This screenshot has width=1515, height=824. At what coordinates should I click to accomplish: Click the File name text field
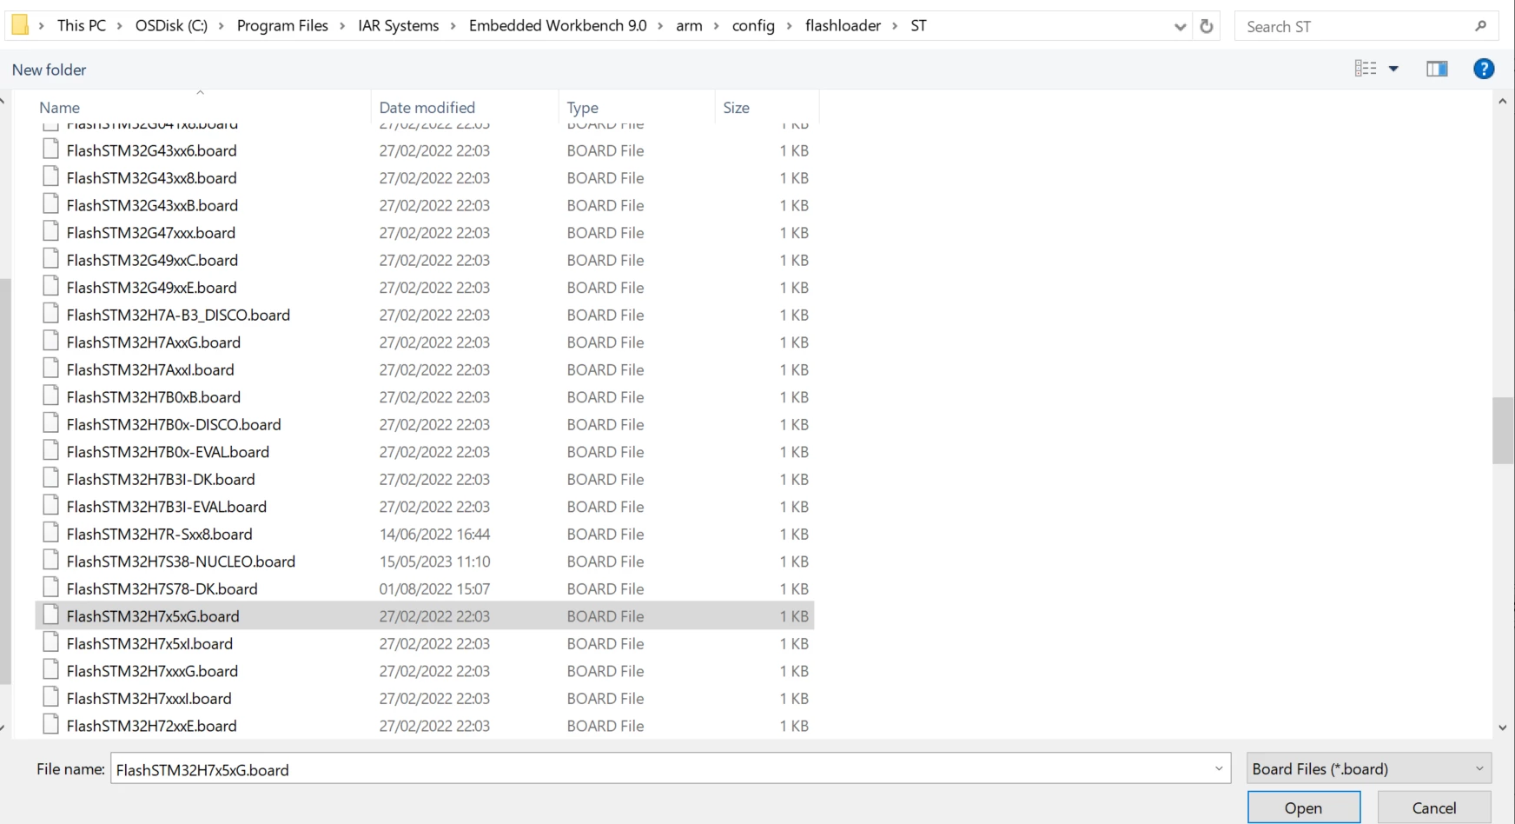tap(671, 768)
